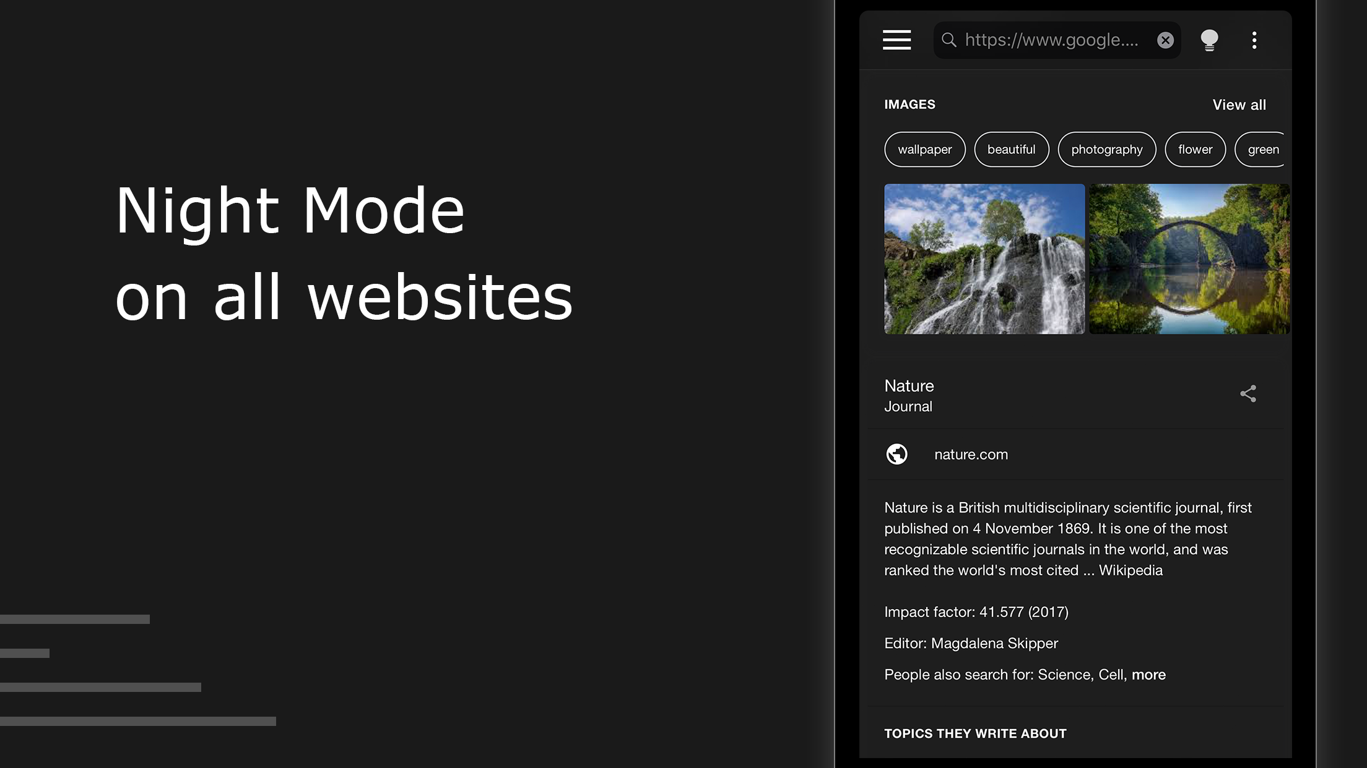Click the search magnifier icon in address bar
The height and width of the screenshot is (768, 1367).
pyautogui.click(x=948, y=40)
